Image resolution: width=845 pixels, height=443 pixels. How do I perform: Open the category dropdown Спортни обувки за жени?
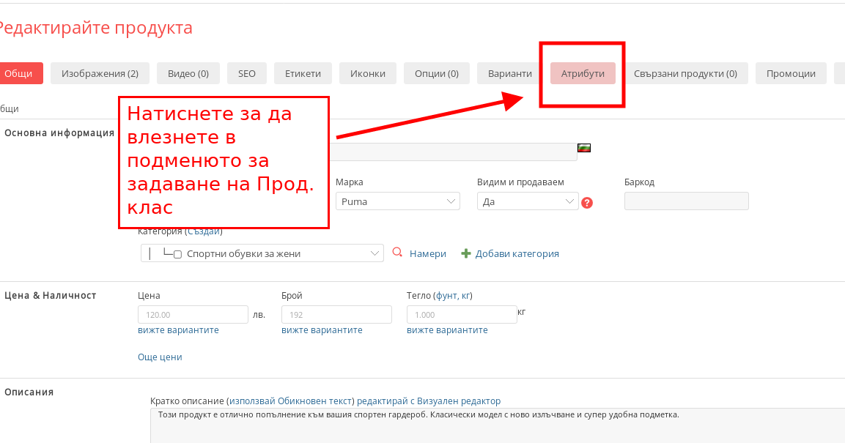click(x=262, y=253)
